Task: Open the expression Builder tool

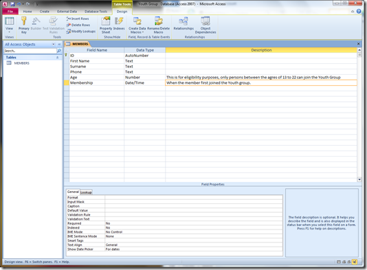Action: (x=36, y=23)
